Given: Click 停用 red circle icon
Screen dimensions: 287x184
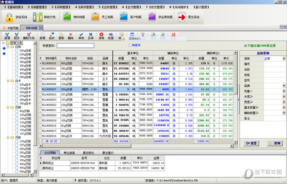Looking at the screenshot, I should (101, 34).
